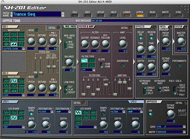Open Filter & Amp Detail view
The width and height of the screenshot is (190, 139).
tap(131, 27)
